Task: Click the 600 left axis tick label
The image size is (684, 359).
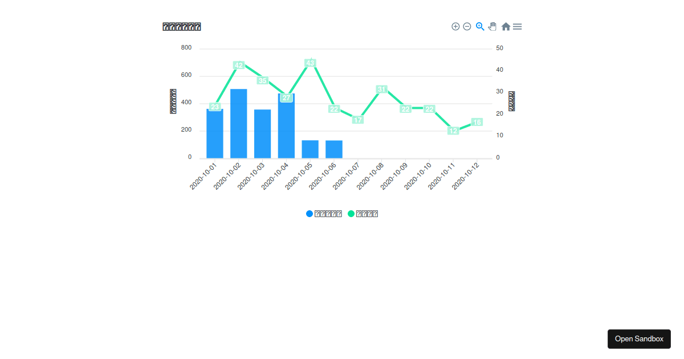Action: point(186,75)
